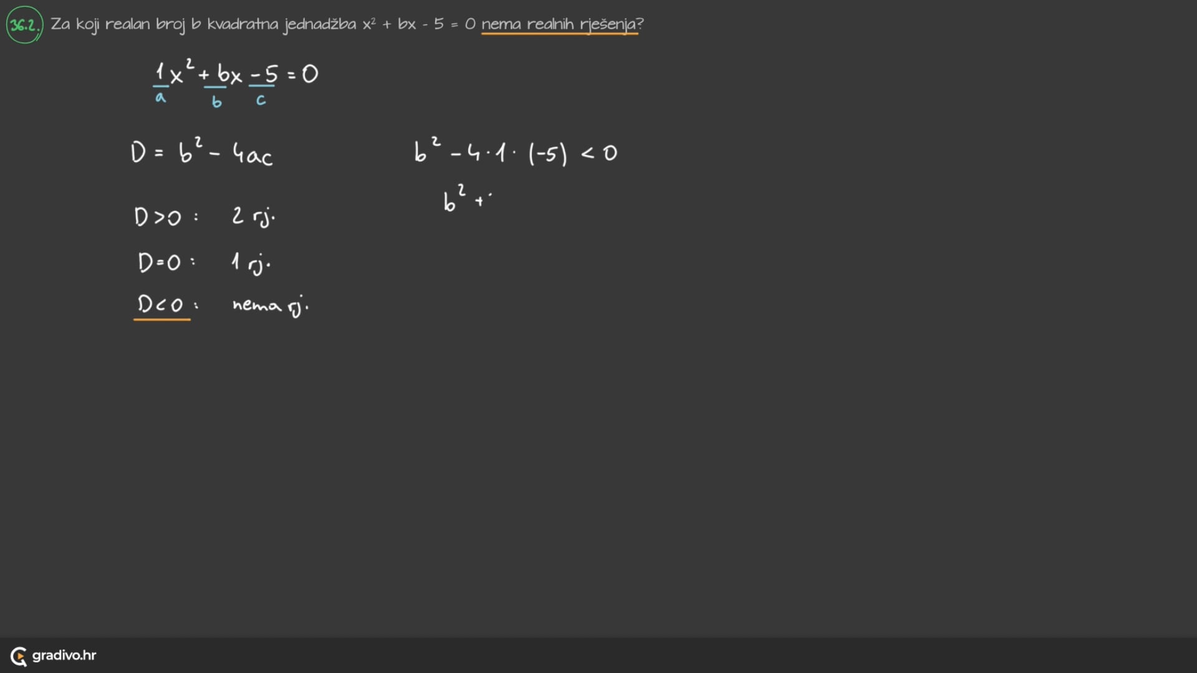Click the handwritten 'nema rj.' text
1197x673 pixels.
tap(270, 305)
